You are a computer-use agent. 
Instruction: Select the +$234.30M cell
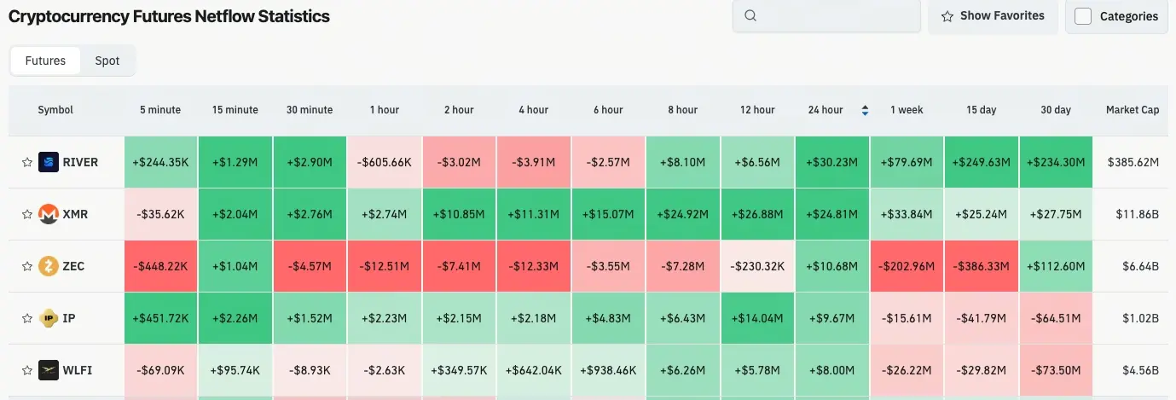click(x=1056, y=162)
